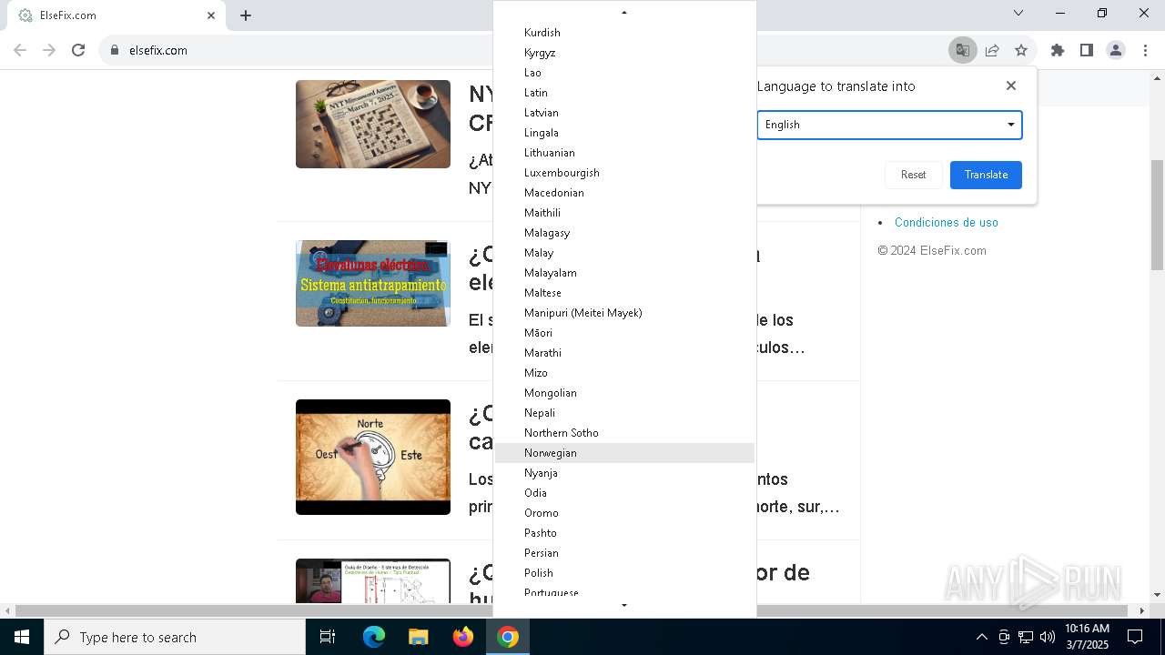Open the Windows Start menu

tap(22, 637)
